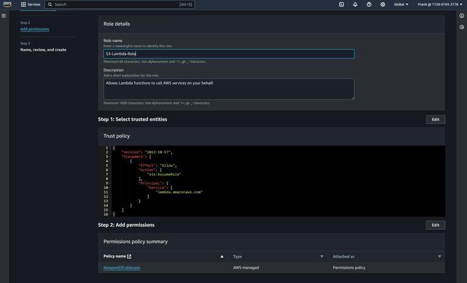
Task: Click into the Description text area
Action: pyautogui.click(x=229, y=89)
